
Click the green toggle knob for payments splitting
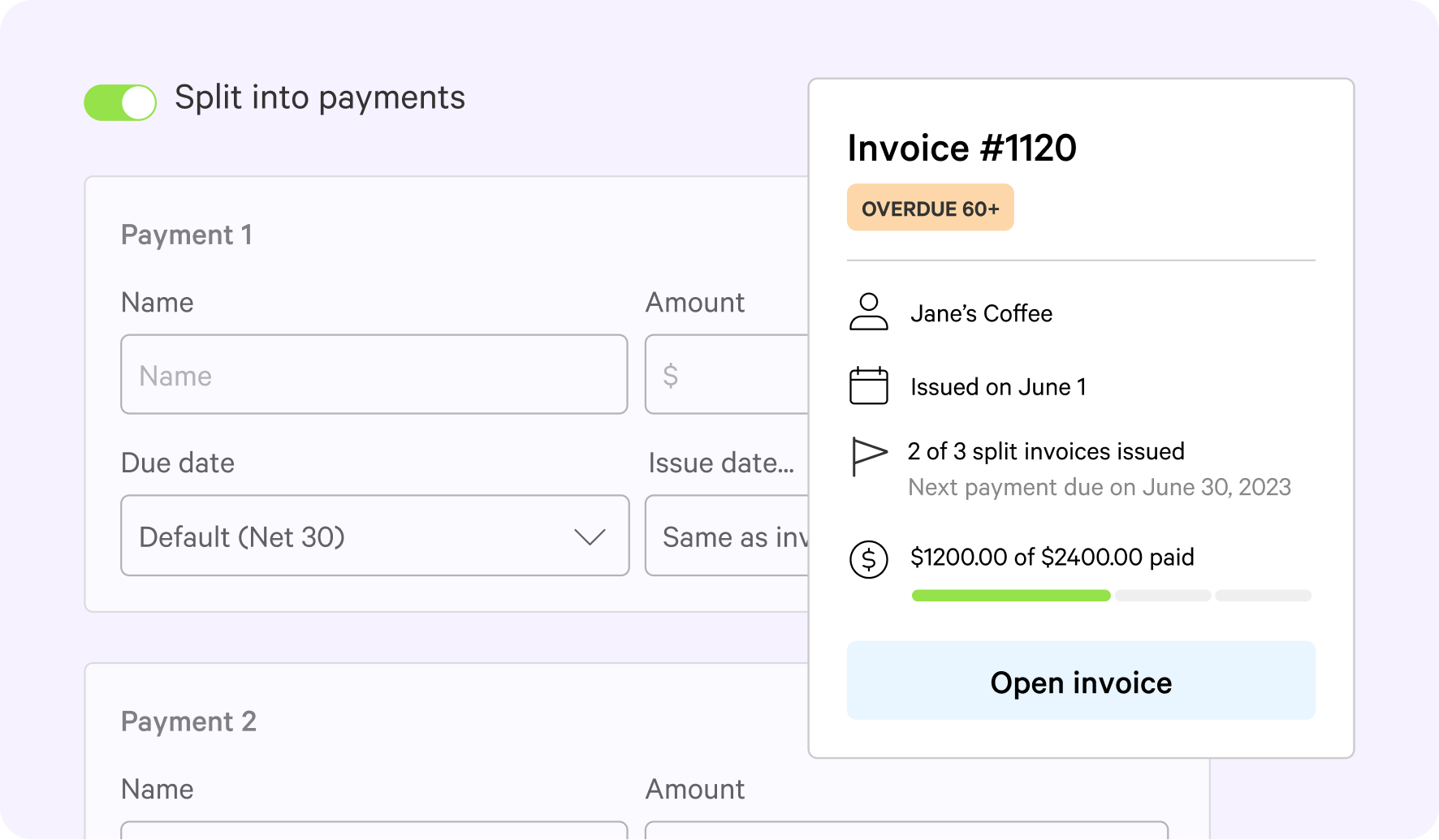pos(135,102)
